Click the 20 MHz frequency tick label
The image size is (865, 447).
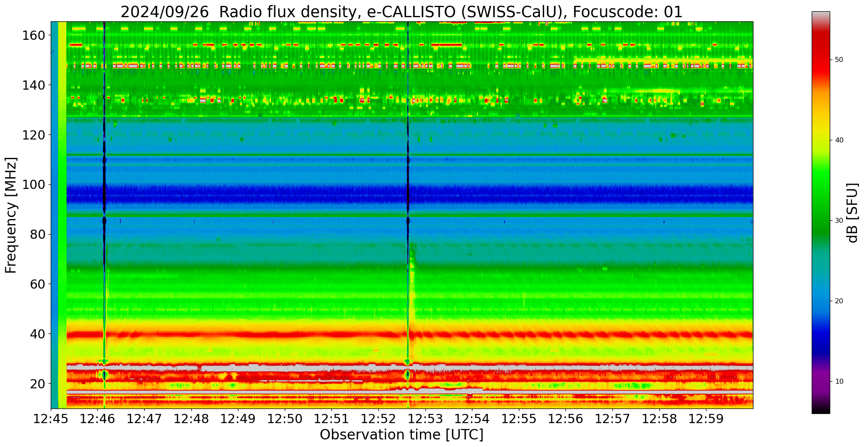tap(38, 384)
